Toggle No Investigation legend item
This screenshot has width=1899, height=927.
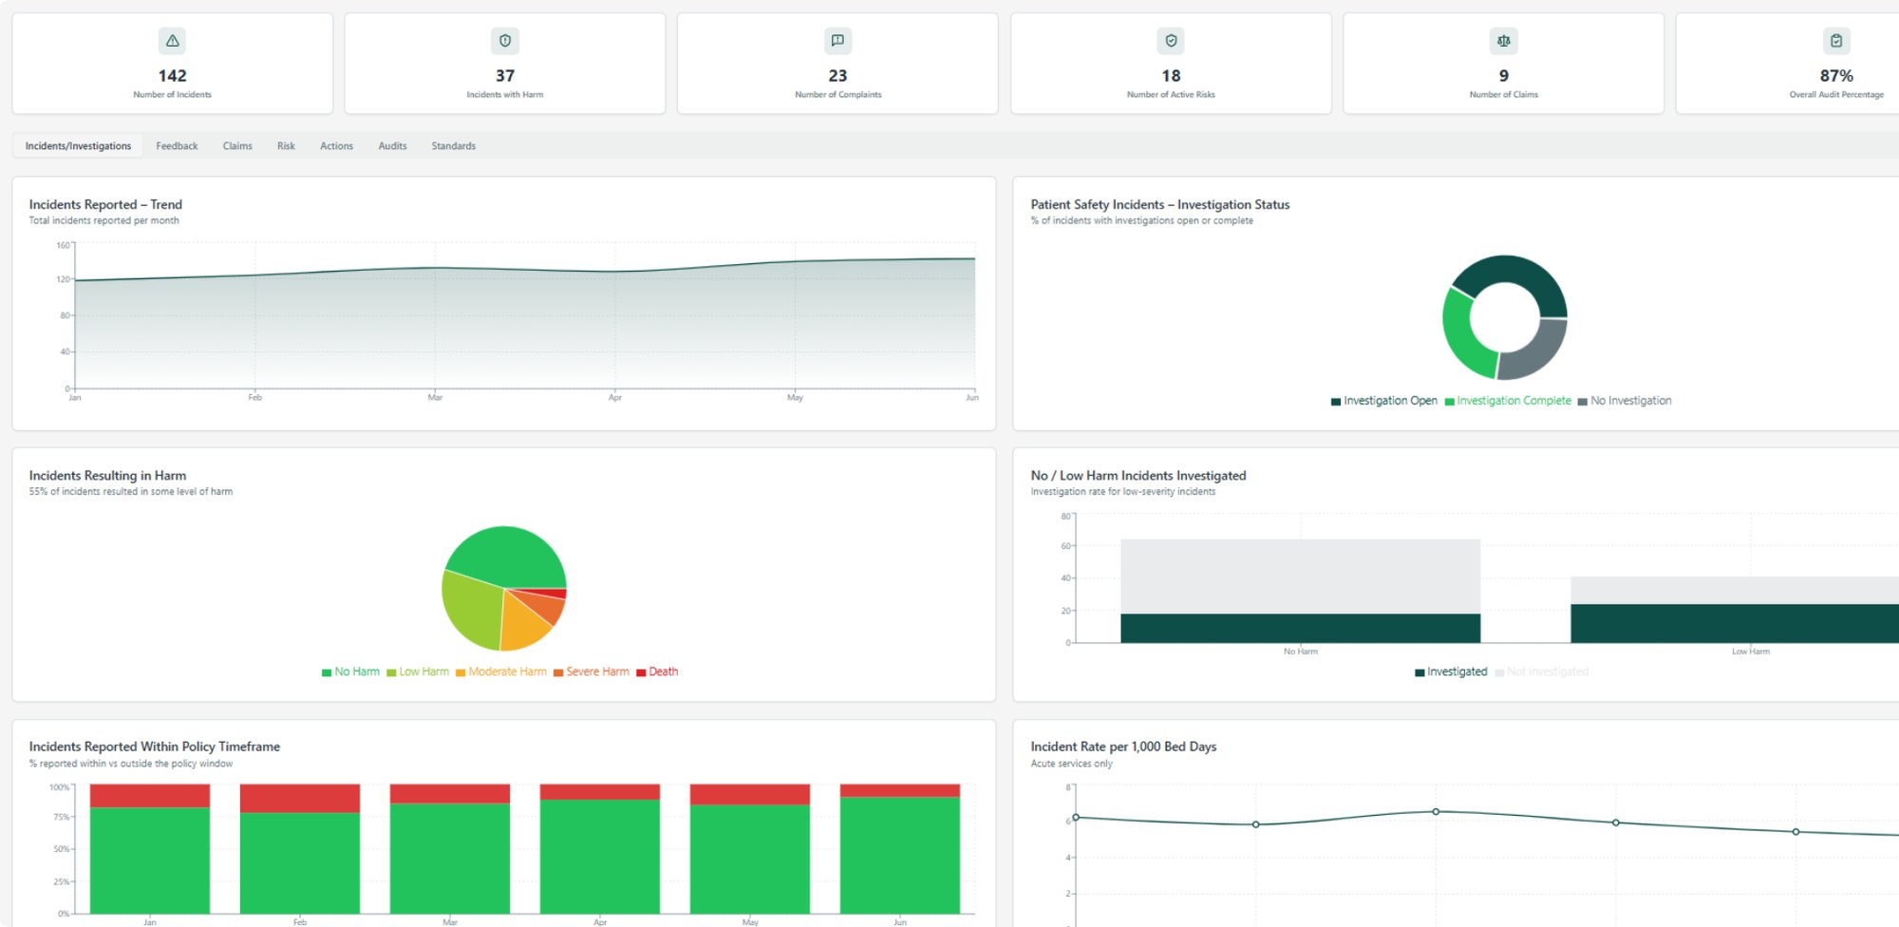coord(1625,401)
